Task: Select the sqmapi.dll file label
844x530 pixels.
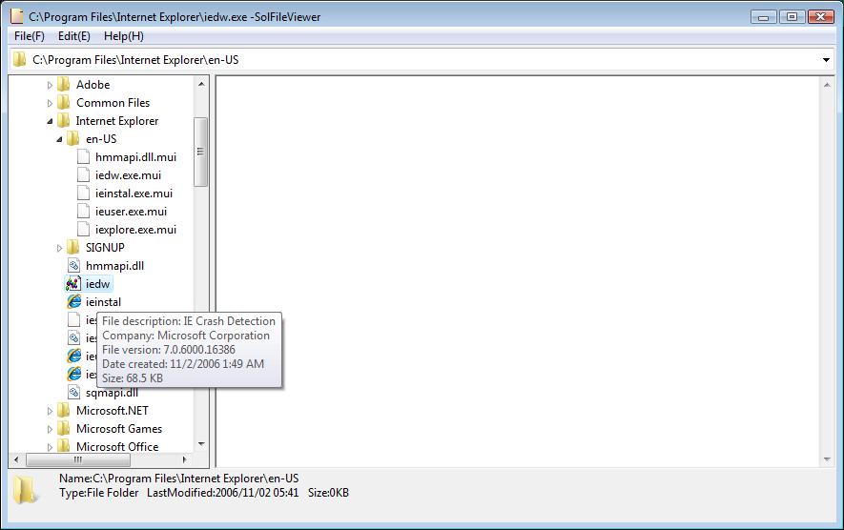Action: coord(112,394)
